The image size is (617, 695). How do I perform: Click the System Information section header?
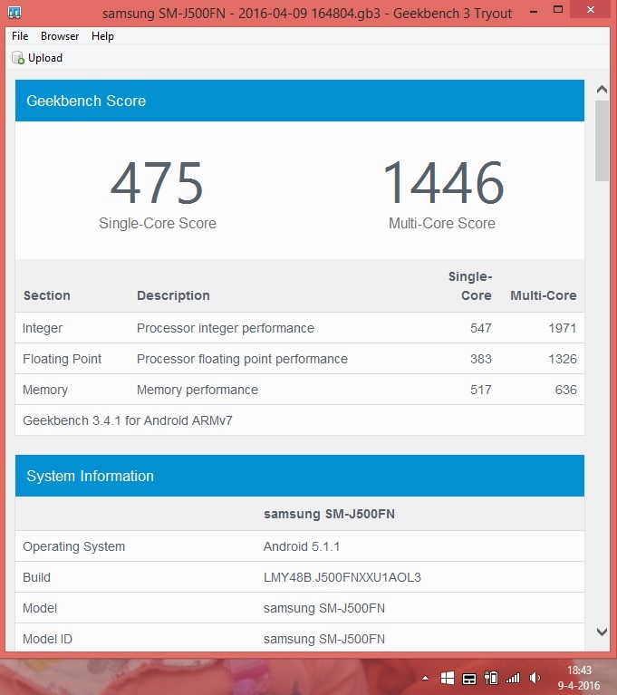click(x=300, y=476)
